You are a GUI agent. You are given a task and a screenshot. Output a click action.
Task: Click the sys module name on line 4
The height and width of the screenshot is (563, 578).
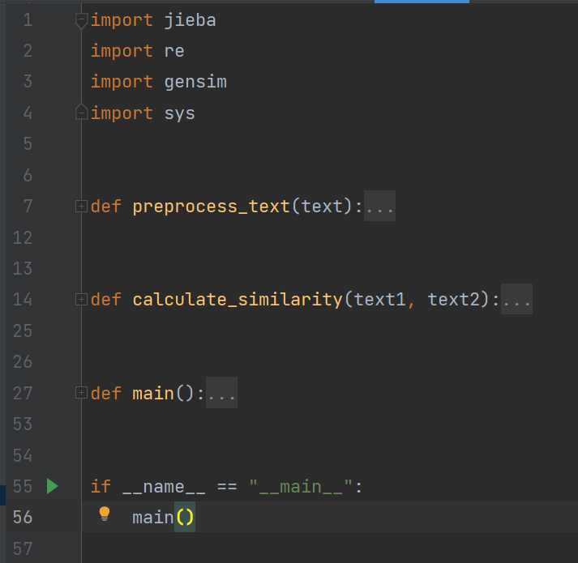(x=179, y=113)
